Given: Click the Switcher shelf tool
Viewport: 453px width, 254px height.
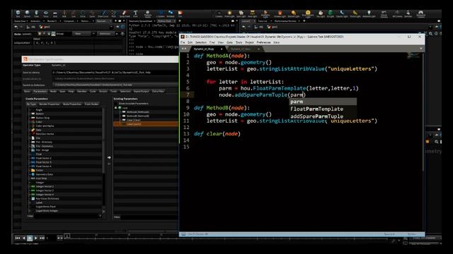Looking at the screenshot, I should (x=408, y=14).
